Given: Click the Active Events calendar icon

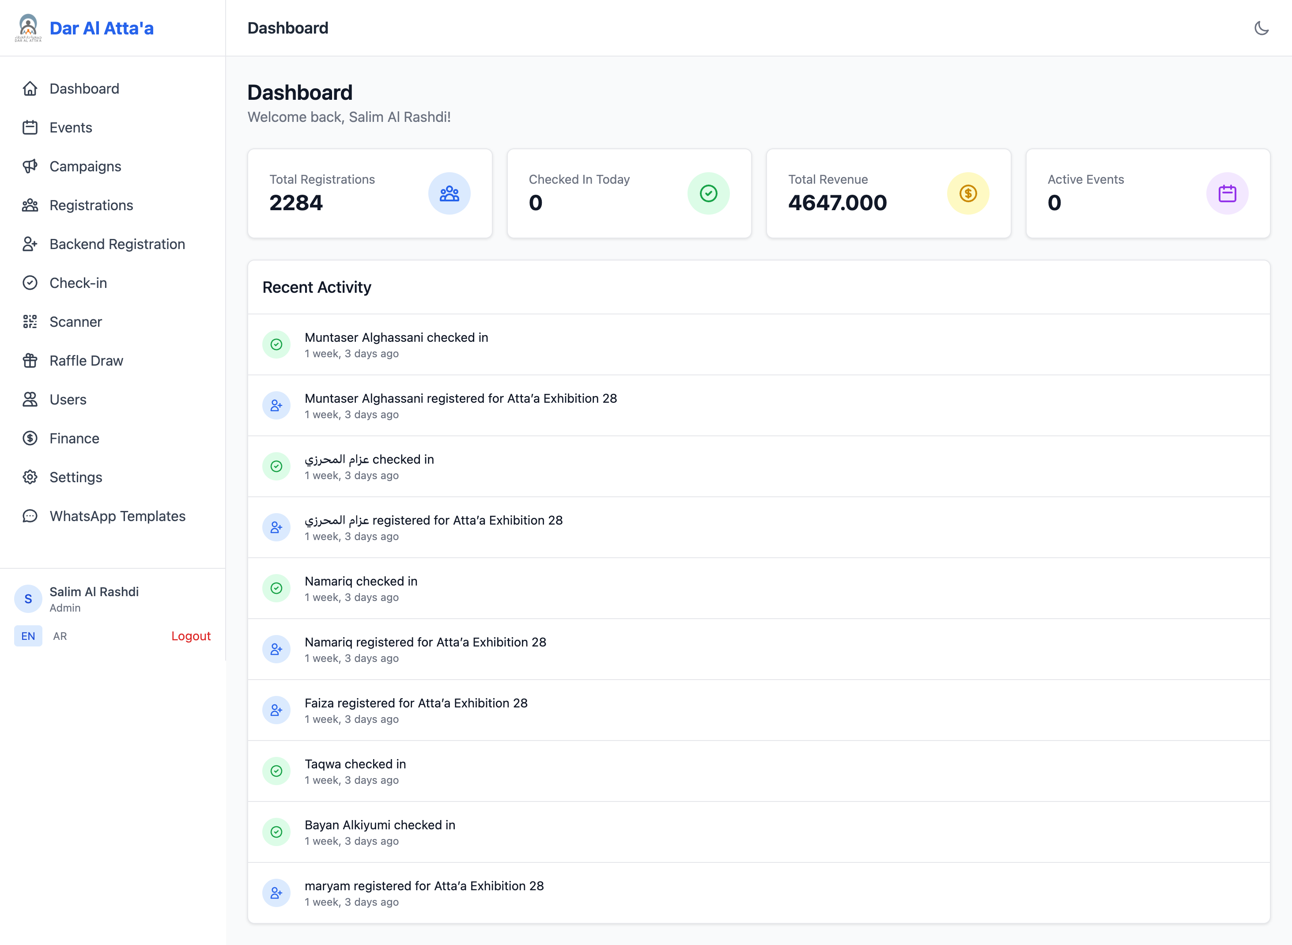Looking at the screenshot, I should click(x=1227, y=193).
